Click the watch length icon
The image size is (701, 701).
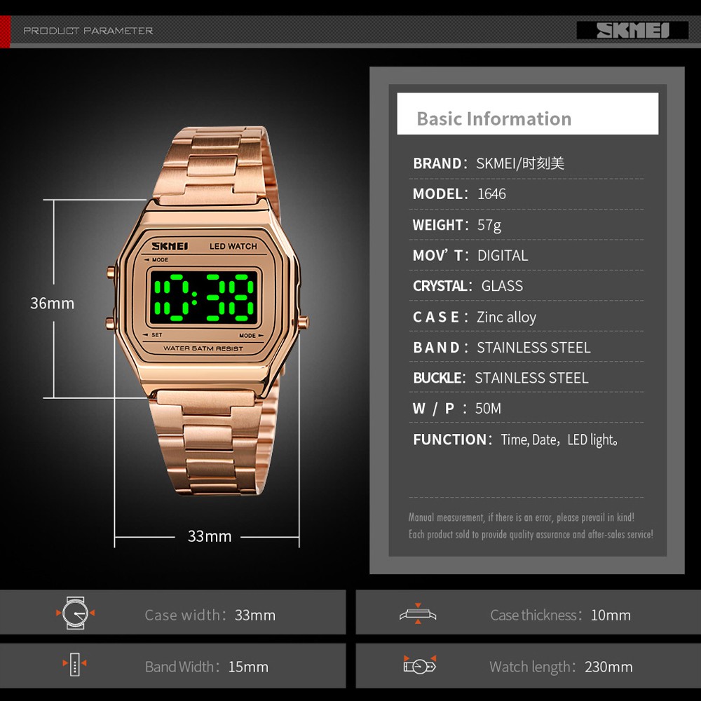419,665
